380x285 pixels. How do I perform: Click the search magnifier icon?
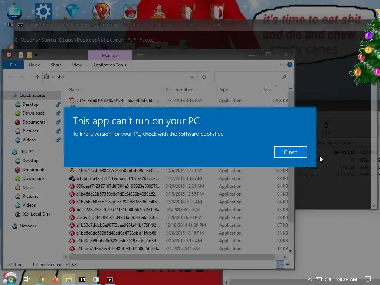[284, 77]
